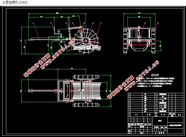Select the top row of the parts list table
The width and height of the screenshot is (186, 137).
(x=155, y=94)
